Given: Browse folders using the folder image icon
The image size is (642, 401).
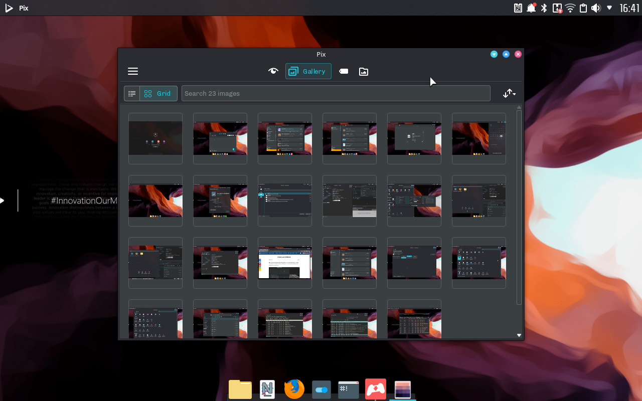Looking at the screenshot, I should tap(363, 71).
